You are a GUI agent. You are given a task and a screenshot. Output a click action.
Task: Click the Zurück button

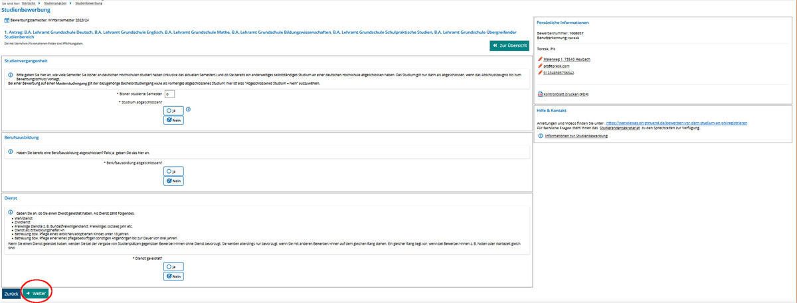(11, 293)
